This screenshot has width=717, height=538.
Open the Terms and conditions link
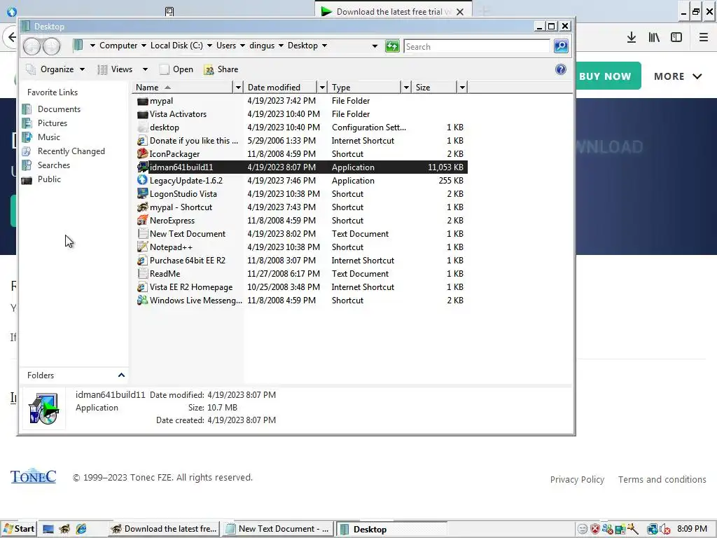click(662, 480)
